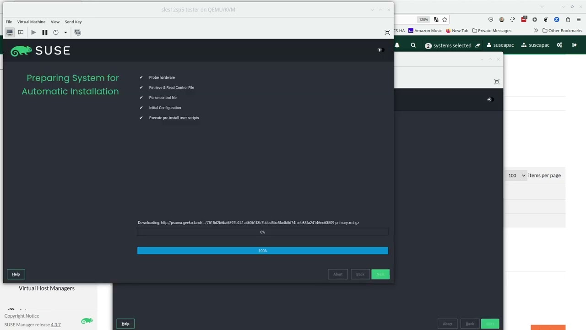Viewport: 586px width, 330px height.
Task: Open suseapac organization link
Action: [535, 45]
